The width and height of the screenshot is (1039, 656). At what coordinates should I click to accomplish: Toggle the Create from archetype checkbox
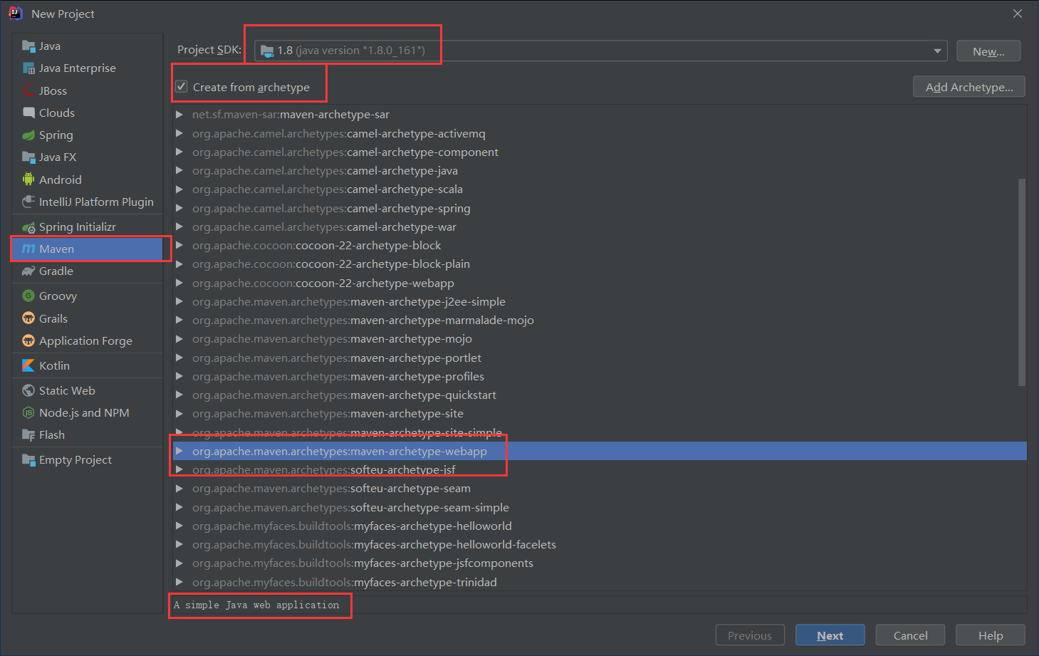pyautogui.click(x=182, y=87)
